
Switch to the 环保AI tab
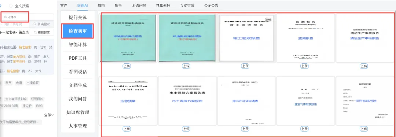[82, 5]
